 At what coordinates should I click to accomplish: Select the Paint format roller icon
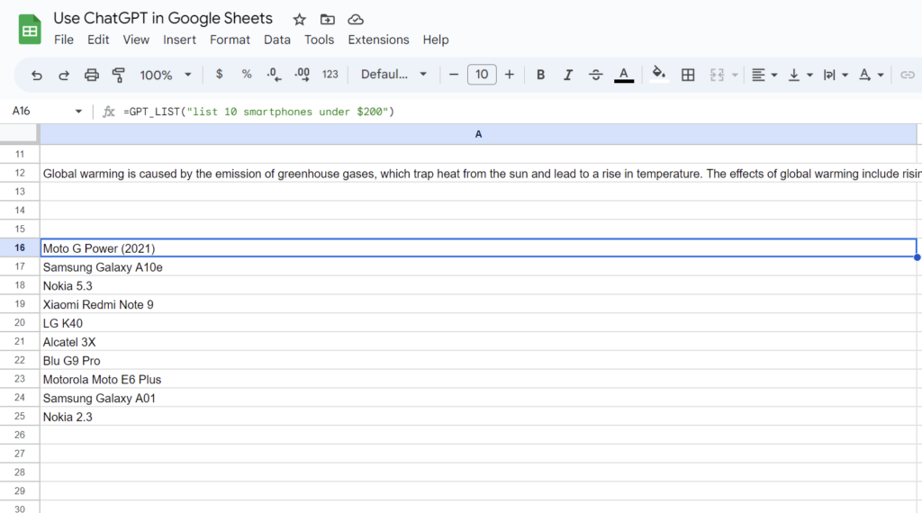point(118,75)
